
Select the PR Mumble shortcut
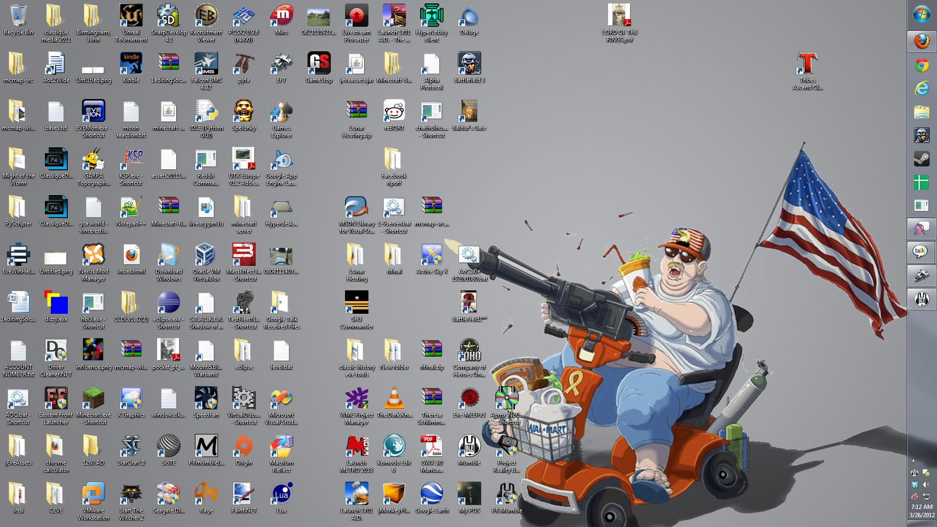click(x=507, y=499)
